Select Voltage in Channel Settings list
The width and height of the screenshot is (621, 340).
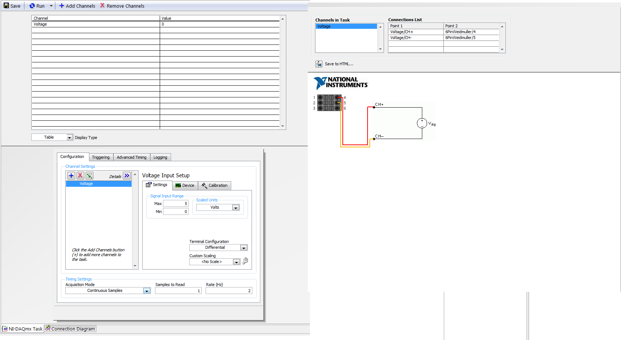(98, 184)
